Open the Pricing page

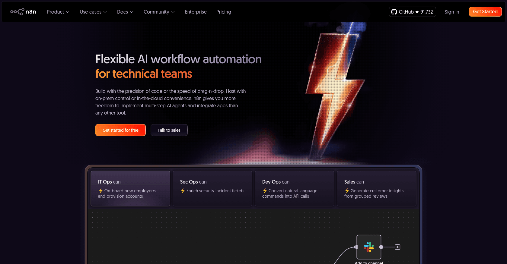pos(224,12)
